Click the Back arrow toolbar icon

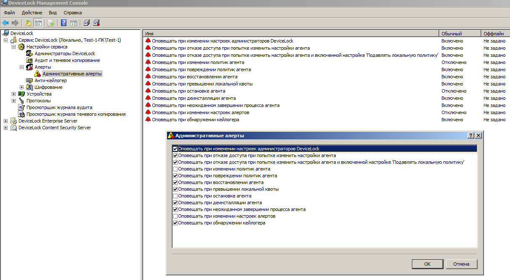pos(5,23)
